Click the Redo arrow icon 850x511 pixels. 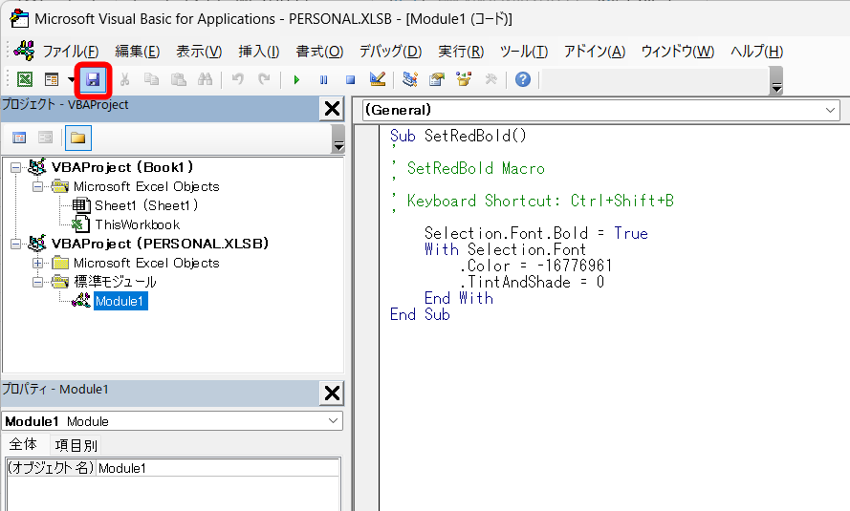click(x=265, y=79)
